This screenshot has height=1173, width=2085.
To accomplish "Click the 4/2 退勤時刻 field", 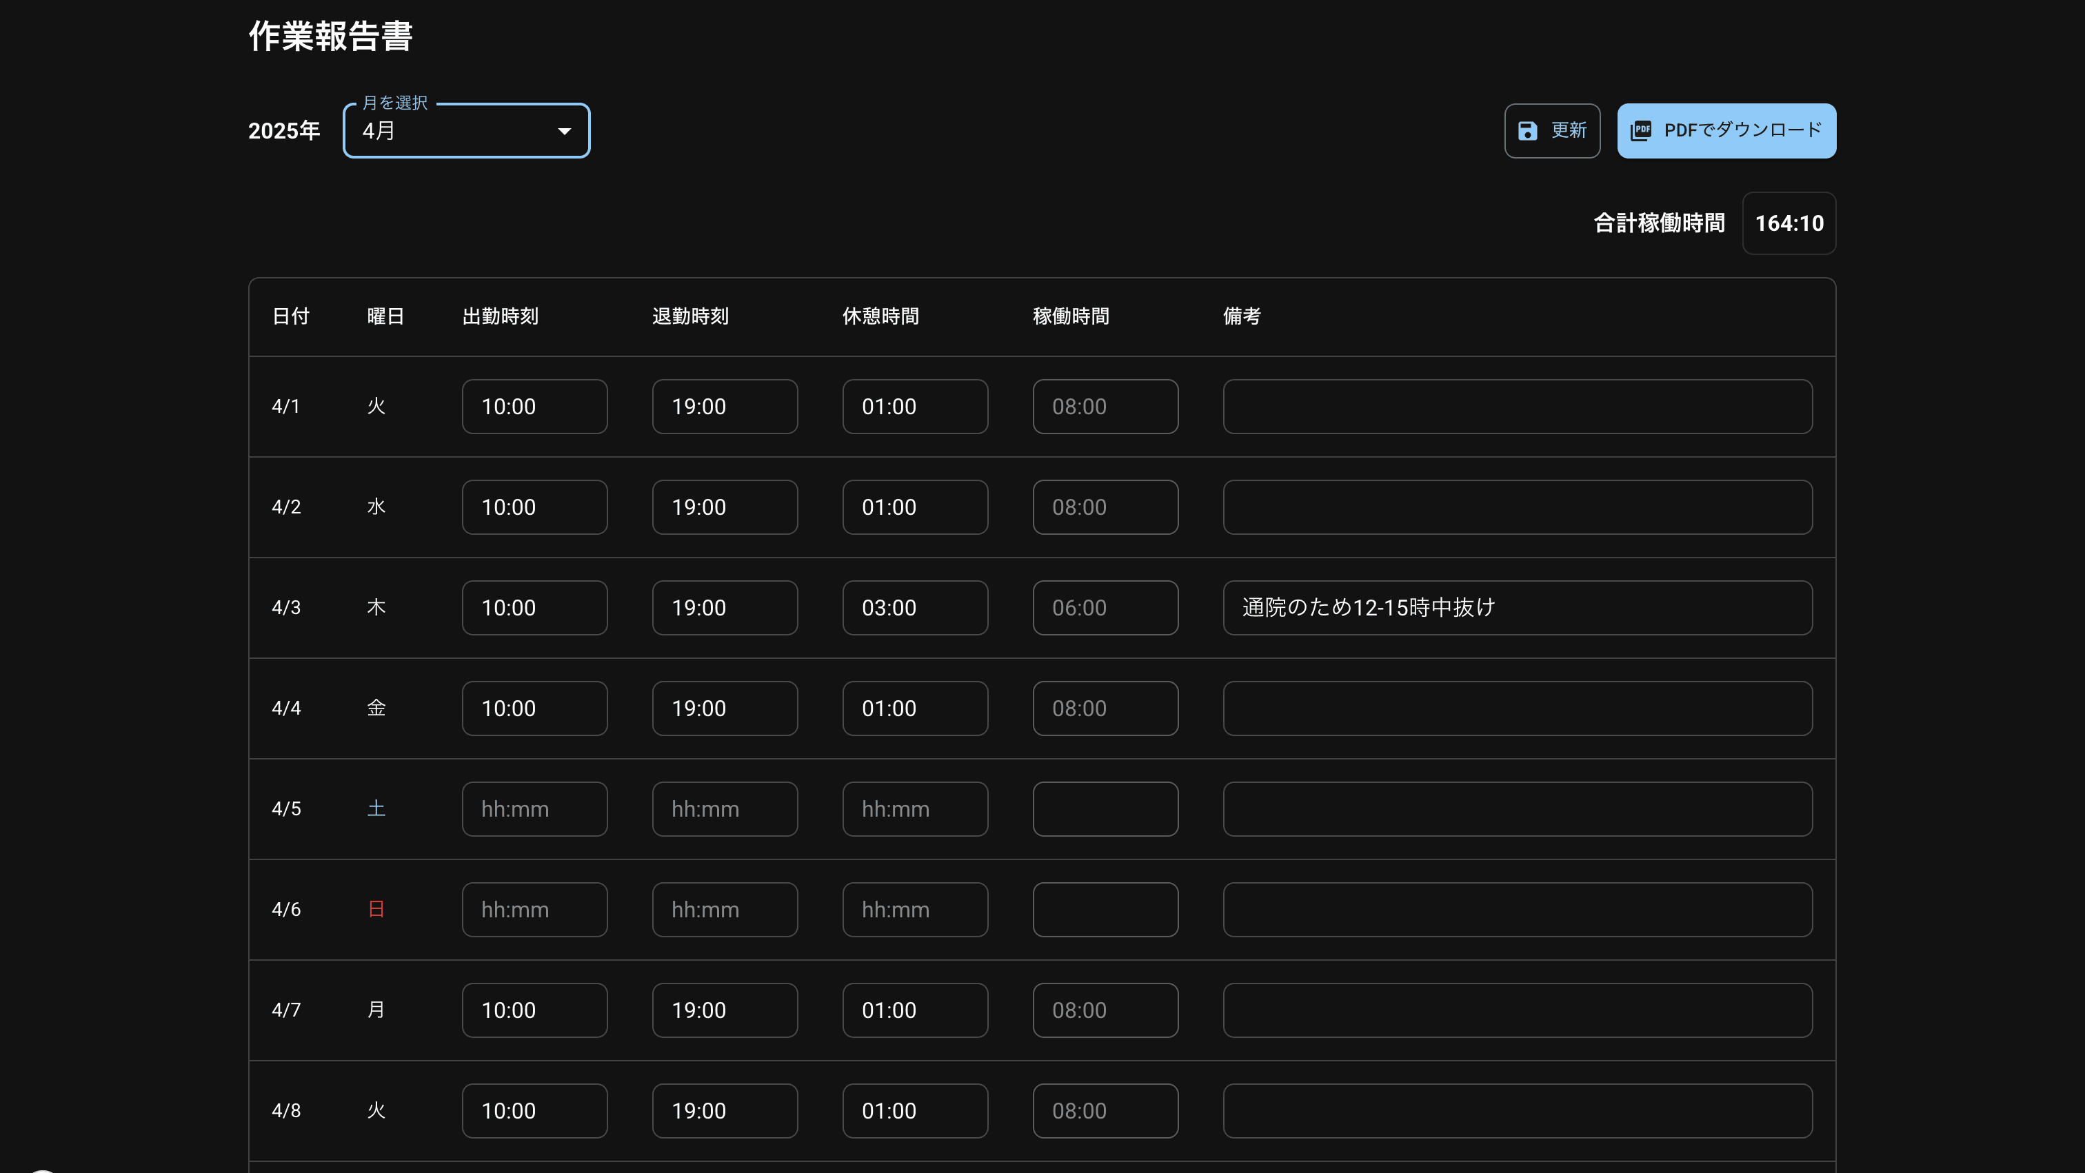I will click(x=725, y=507).
